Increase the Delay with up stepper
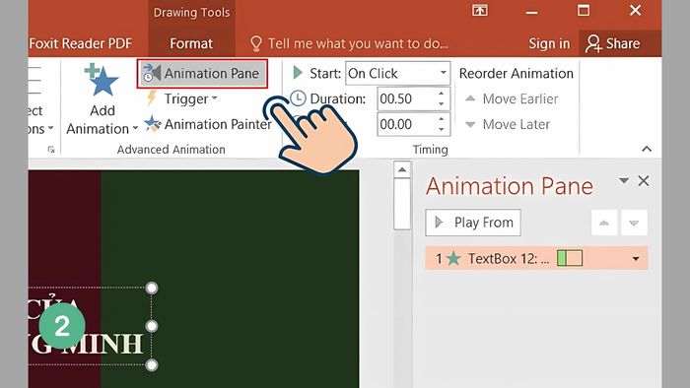 click(442, 119)
